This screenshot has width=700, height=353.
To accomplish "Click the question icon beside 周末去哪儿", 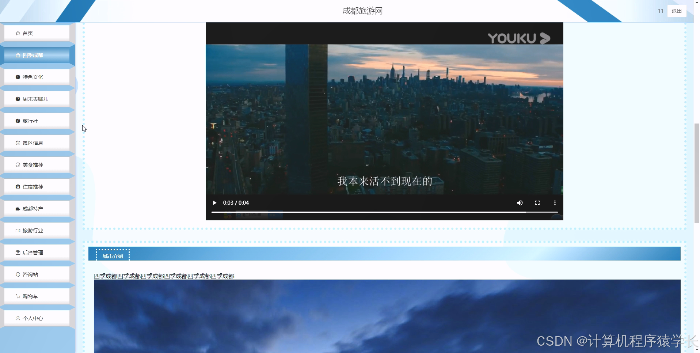I will click(x=18, y=99).
